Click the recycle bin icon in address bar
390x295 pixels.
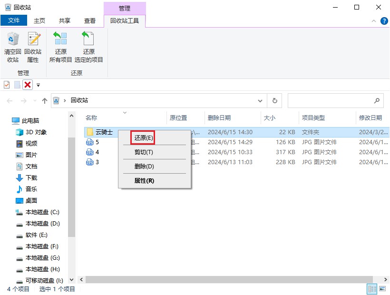tap(57, 100)
